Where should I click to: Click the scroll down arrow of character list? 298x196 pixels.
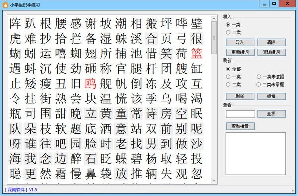point(214,181)
